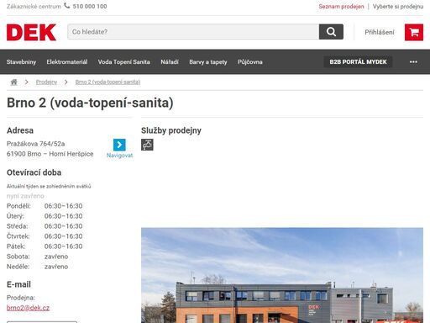Open Voda Topení Sanita menu
The height and width of the screenshot is (323, 430).
(123, 62)
